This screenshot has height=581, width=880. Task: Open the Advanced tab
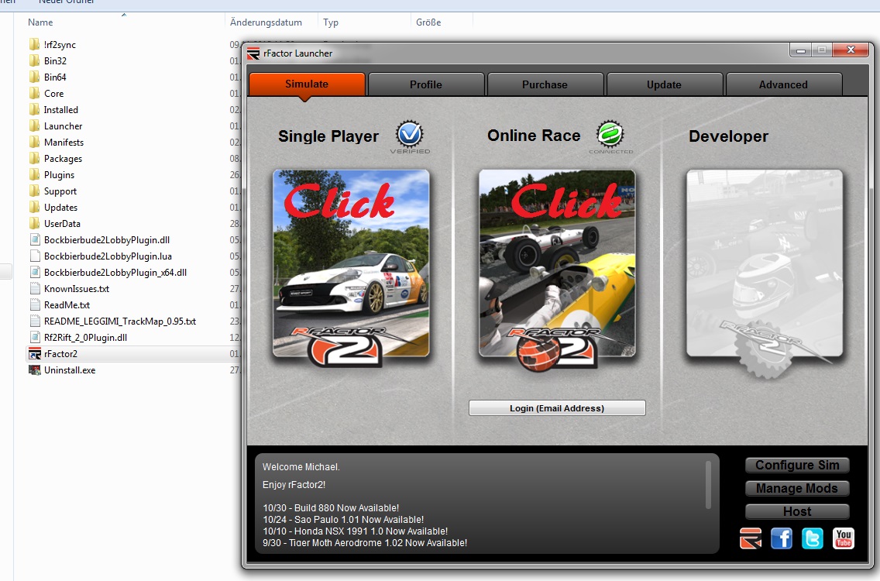[783, 84]
